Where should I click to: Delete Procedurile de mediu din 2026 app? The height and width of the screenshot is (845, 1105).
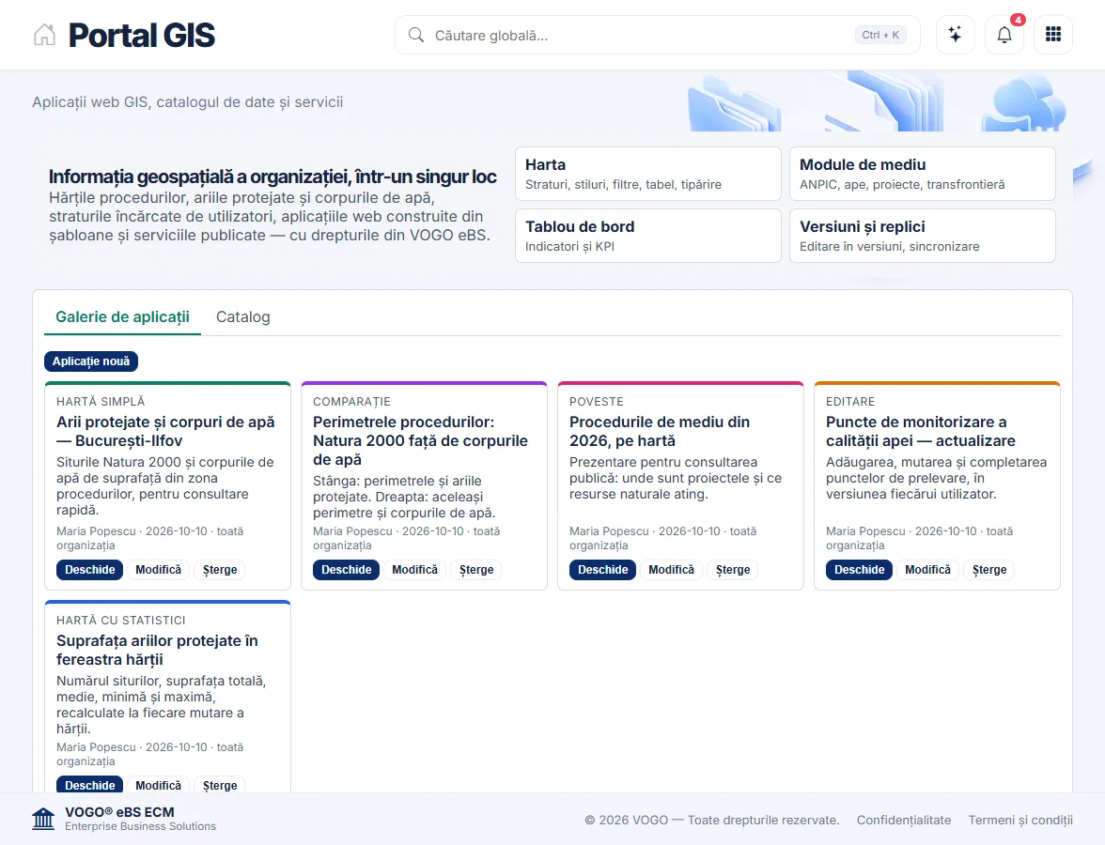[x=733, y=570]
